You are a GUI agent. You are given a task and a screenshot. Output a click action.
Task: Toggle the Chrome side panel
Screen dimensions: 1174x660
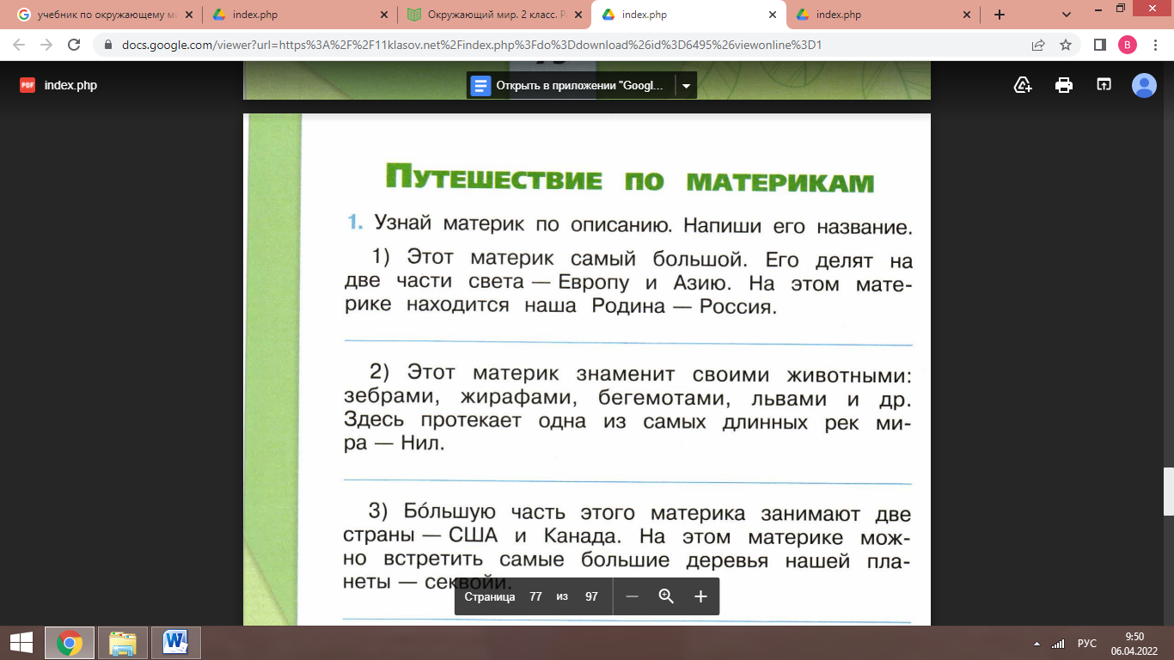1099,45
